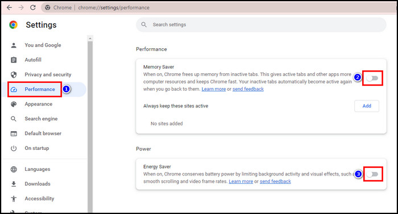Click the Settings page title
The image size is (398, 214).
click(x=41, y=25)
